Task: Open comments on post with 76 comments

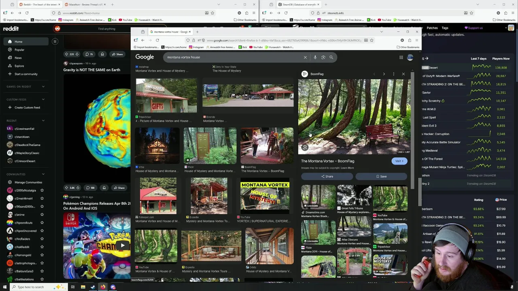Action: [x=89, y=54]
